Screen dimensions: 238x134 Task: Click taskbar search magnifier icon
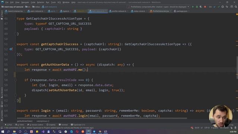pos(8,131)
